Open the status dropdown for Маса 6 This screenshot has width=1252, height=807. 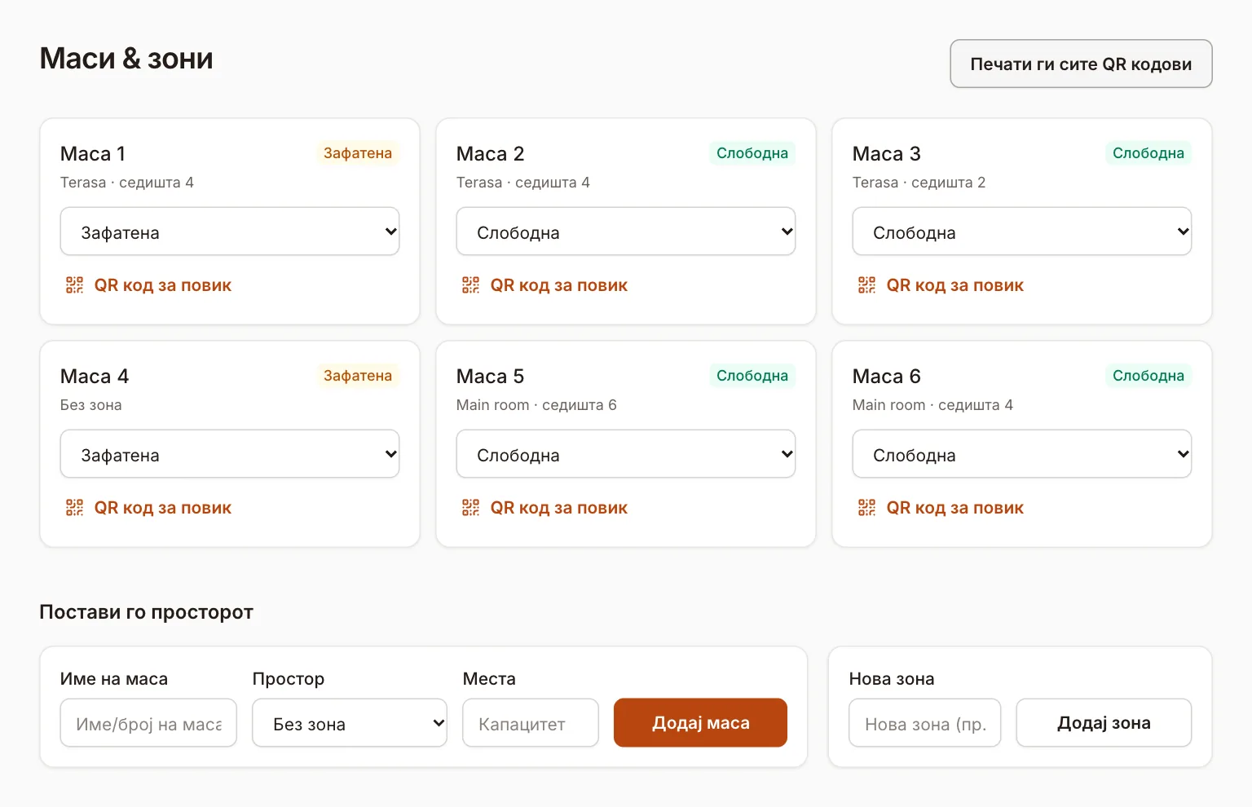coord(1022,454)
